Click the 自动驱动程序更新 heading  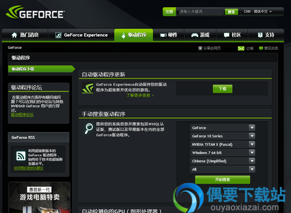[104, 74]
